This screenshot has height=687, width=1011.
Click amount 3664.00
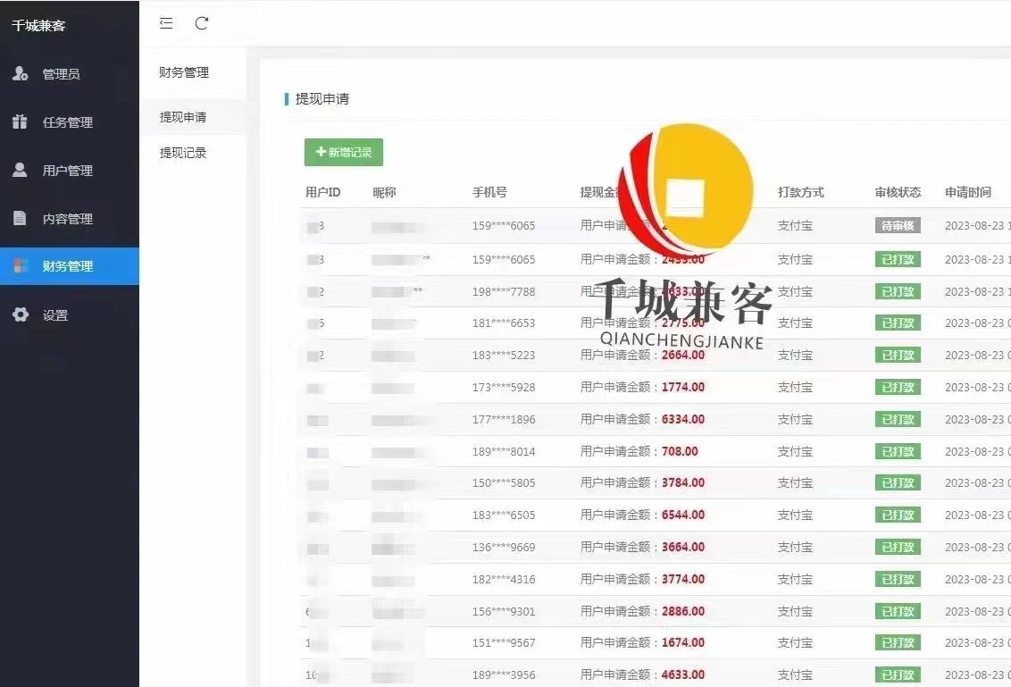[683, 547]
